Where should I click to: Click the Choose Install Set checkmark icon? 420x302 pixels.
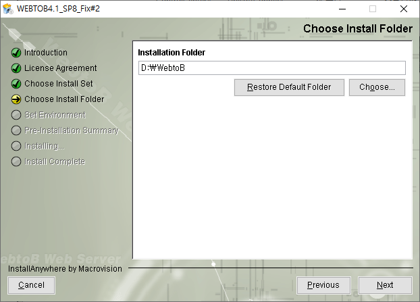[x=16, y=84]
